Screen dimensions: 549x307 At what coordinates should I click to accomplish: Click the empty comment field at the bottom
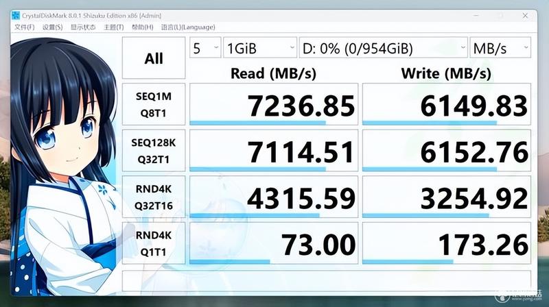[x=327, y=281]
